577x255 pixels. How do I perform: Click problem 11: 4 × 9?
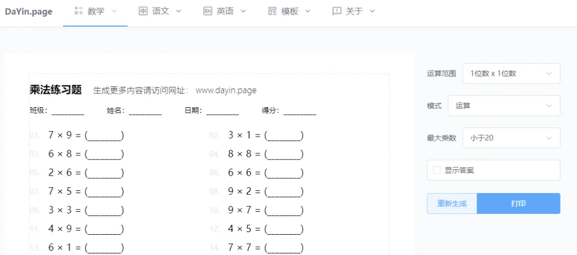tap(86, 229)
